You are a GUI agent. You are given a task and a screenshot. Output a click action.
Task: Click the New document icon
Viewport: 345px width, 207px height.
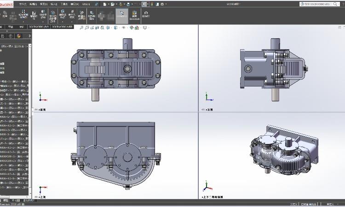pos(105,4)
